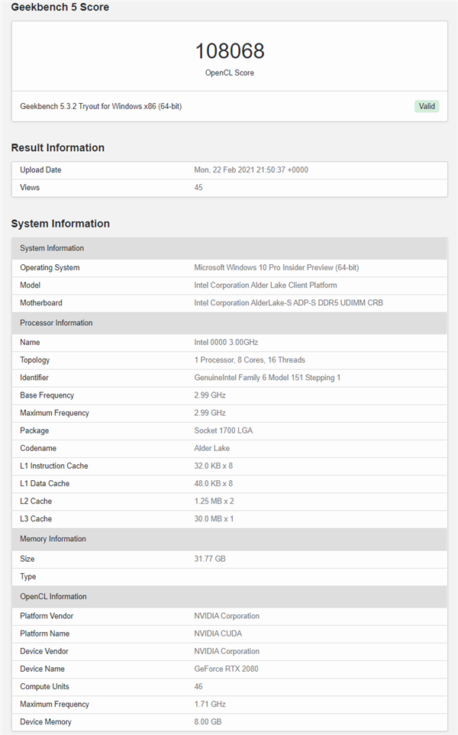Viewport: 458px width, 735px height.
Task: Click L1 Instruction Cache value 32.0 KB x 8
Action: tap(213, 466)
